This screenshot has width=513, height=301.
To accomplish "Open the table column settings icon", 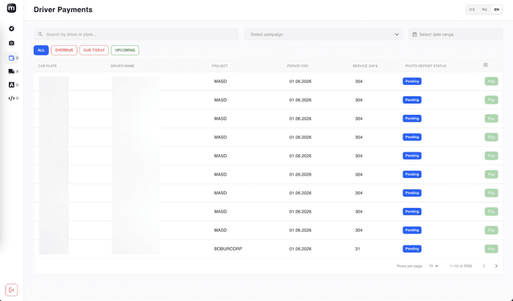I will [486, 65].
